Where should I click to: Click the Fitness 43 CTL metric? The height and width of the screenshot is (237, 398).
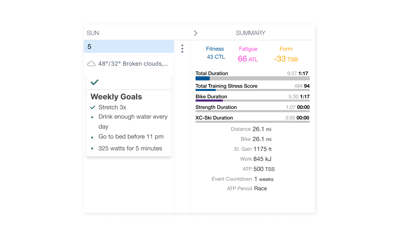pyautogui.click(x=215, y=53)
